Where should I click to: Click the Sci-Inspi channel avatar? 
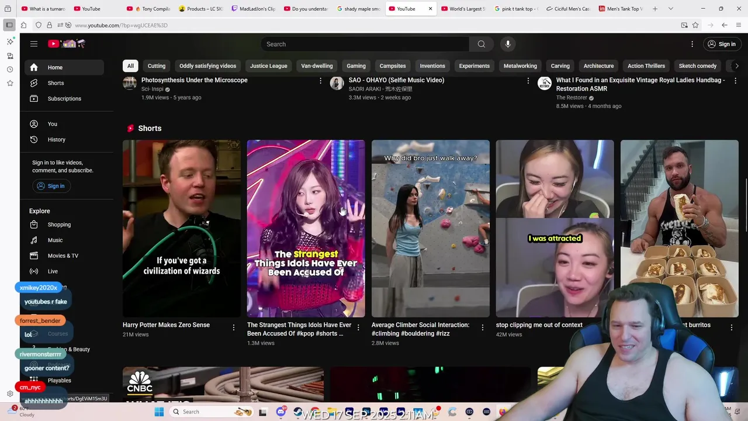130,83
